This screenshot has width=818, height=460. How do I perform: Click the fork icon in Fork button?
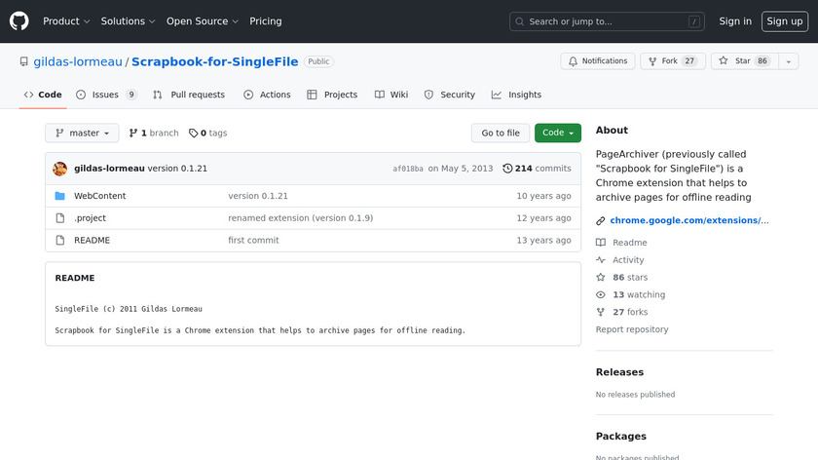(651, 61)
